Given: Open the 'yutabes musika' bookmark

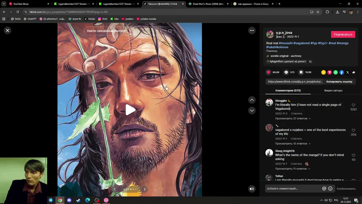Looking at the screenshot, I should (x=146, y=19).
